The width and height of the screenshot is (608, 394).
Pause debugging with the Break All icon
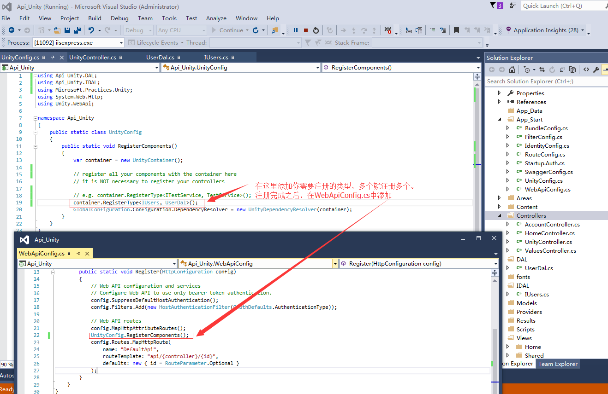tap(296, 30)
